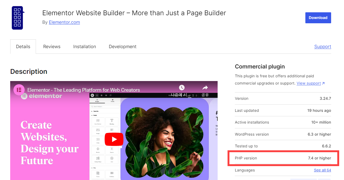Click the Elementor plugin logo icon
The height and width of the screenshot is (180, 344).
[x=18, y=18]
